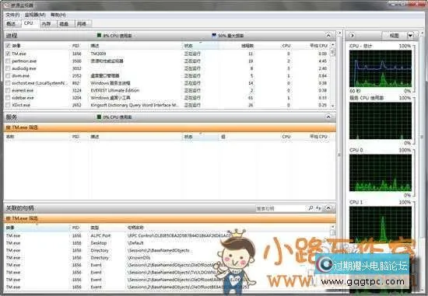Sort processes by Status column header
The height and width of the screenshot is (296, 428).
pyautogui.click(x=200, y=46)
